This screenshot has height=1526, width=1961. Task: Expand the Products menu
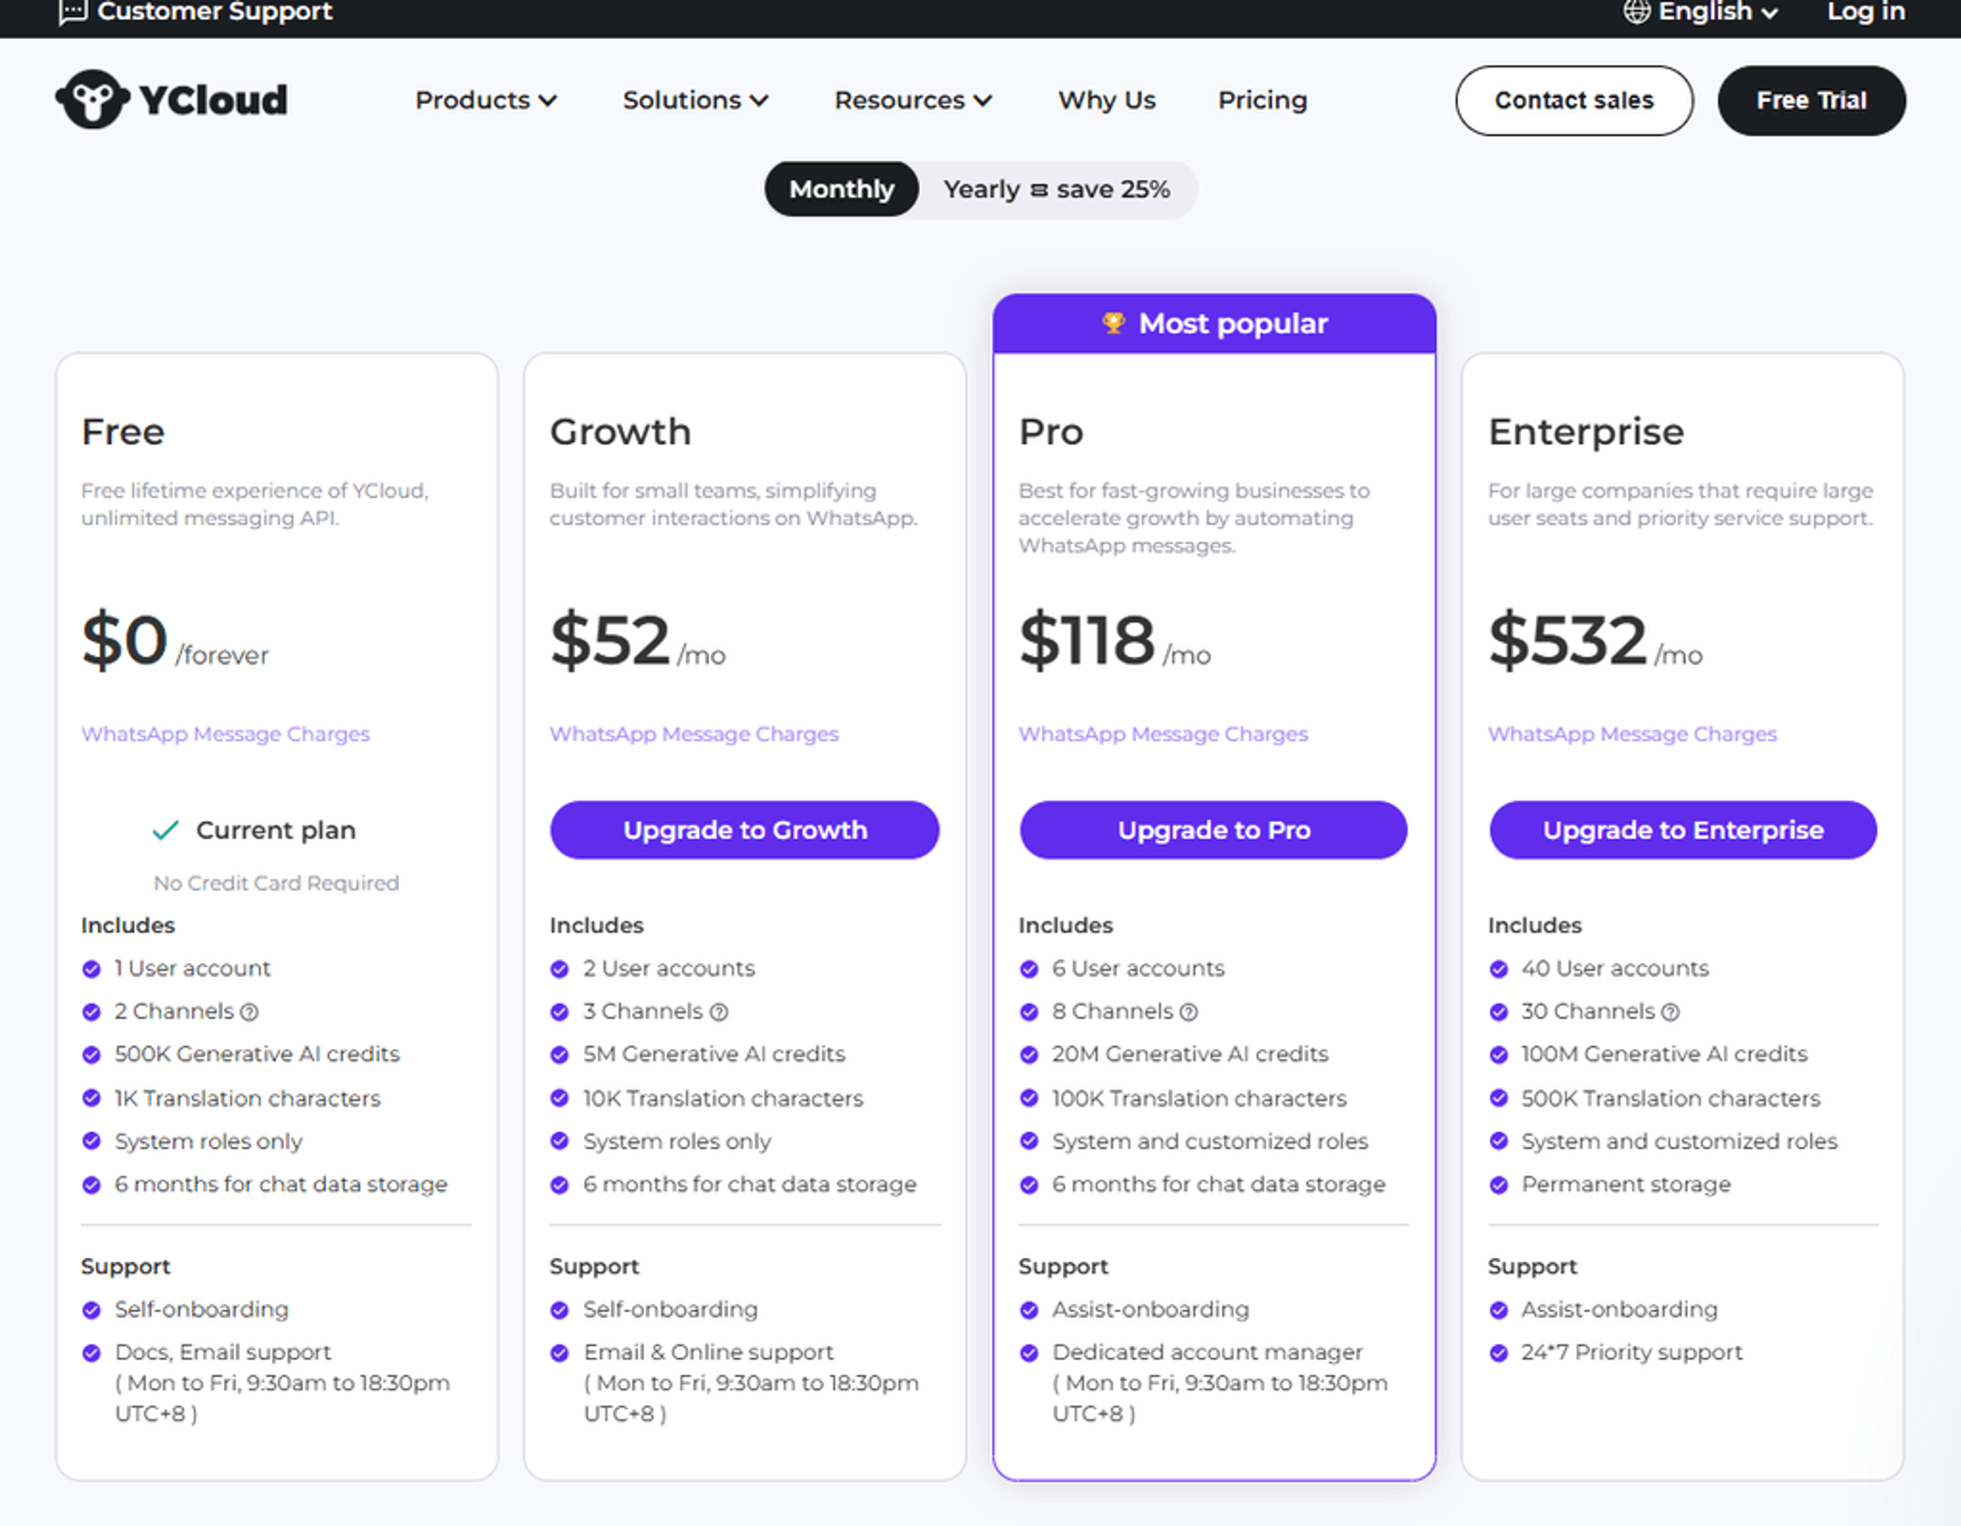[x=486, y=100]
